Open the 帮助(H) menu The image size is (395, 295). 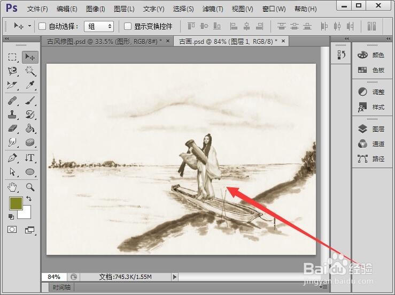(x=306, y=9)
